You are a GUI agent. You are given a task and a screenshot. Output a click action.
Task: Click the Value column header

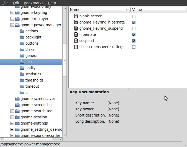click(158, 10)
